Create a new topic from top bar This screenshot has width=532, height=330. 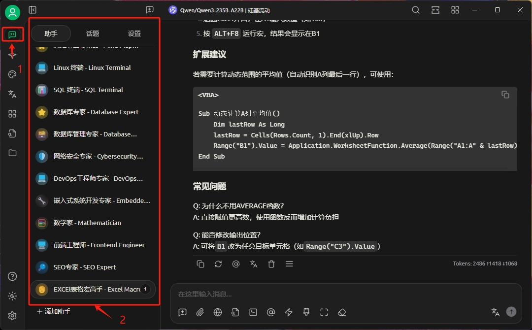click(150, 10)
